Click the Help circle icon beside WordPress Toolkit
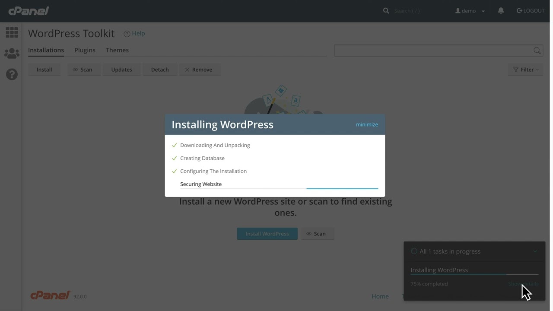This screenshot has width=553, height=311. click(x=127, y=34)
